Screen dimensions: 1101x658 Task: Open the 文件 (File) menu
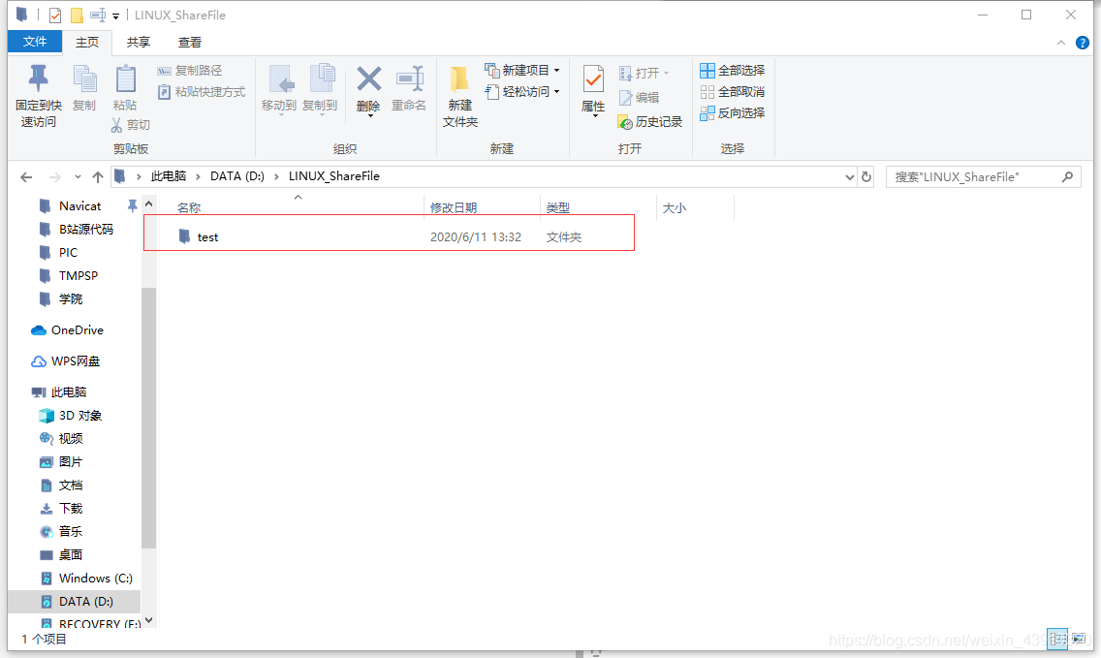34,42
